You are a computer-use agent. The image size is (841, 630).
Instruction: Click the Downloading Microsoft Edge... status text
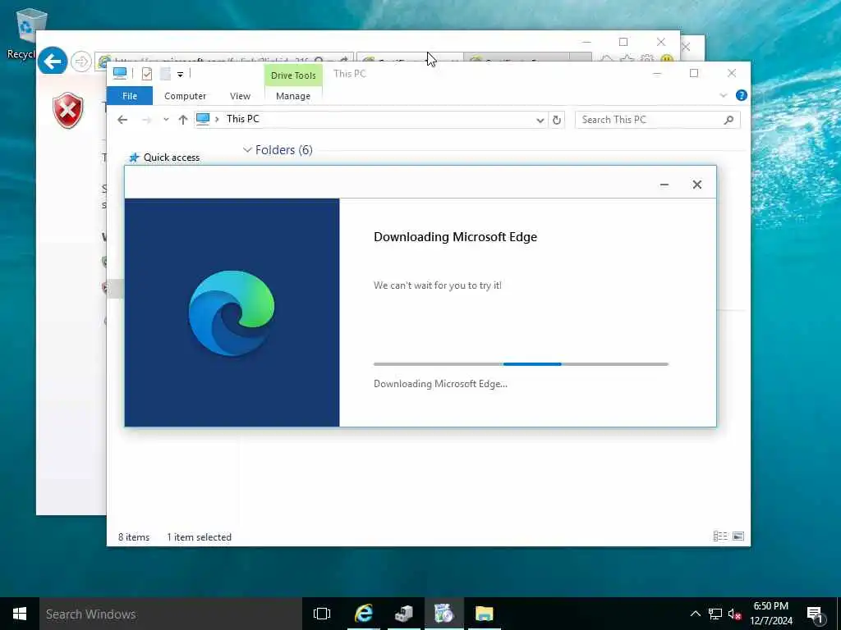[x=440, y=384]
